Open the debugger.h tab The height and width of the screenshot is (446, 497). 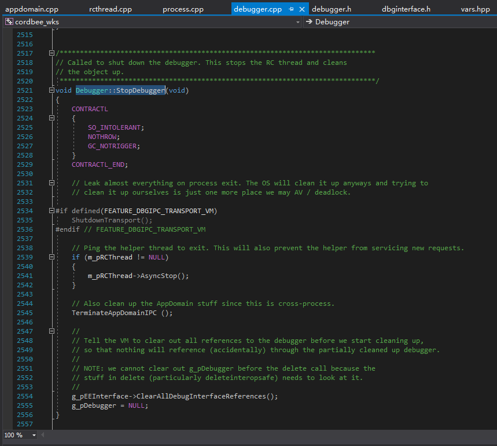[332, 9]
